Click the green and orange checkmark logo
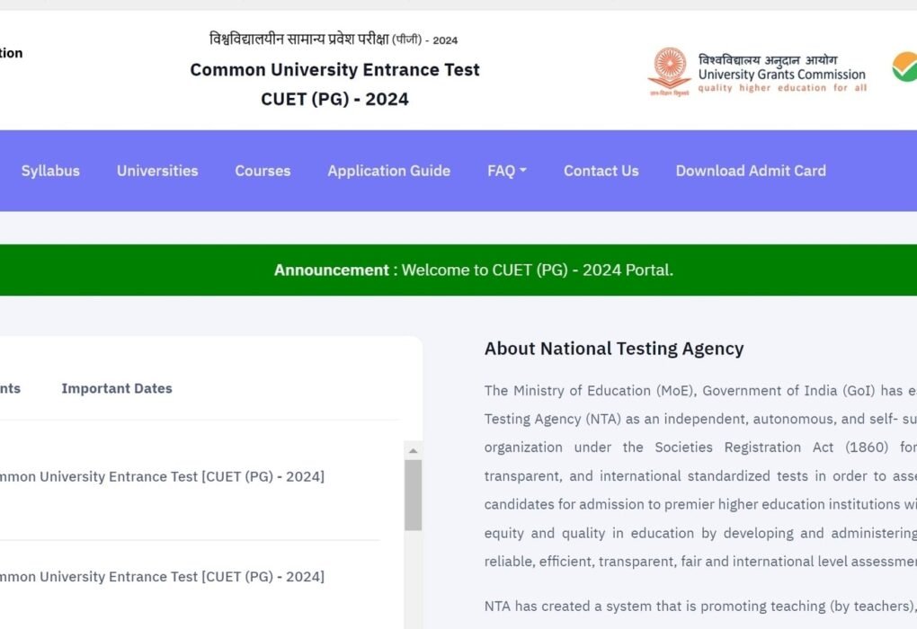The image size is (917, 629). point(904,67)
